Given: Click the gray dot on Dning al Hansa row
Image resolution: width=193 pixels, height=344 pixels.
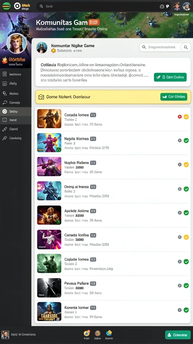Looking at the screenshot, I should click(180, 189).
